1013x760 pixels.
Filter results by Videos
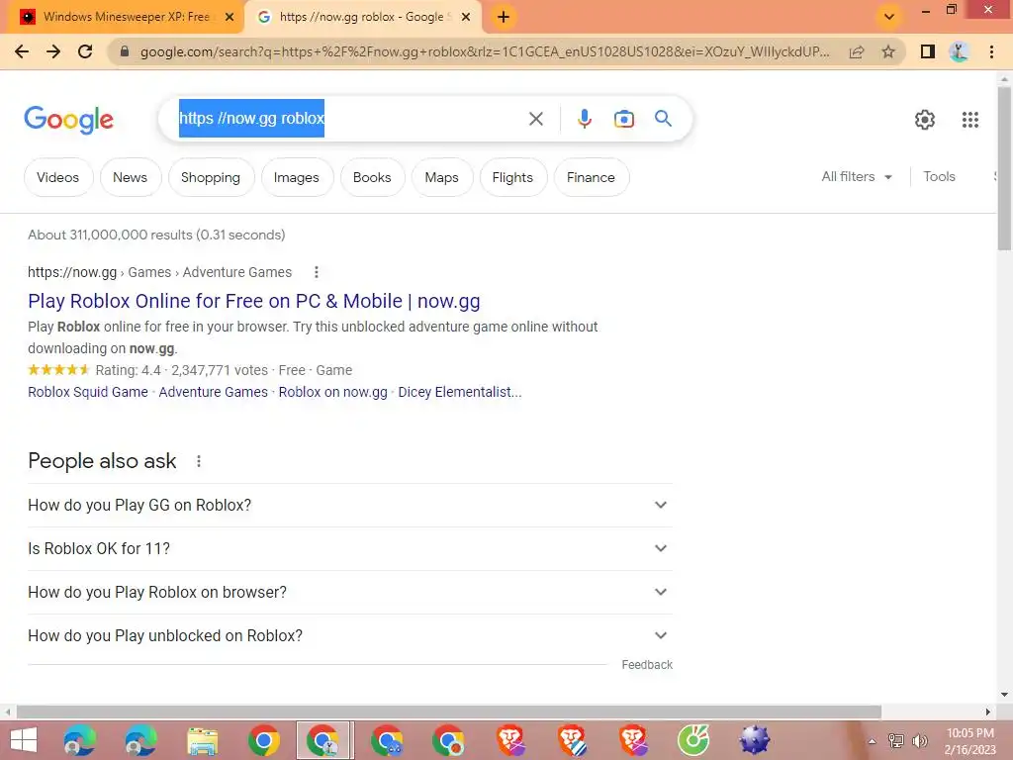coord(58,177)
